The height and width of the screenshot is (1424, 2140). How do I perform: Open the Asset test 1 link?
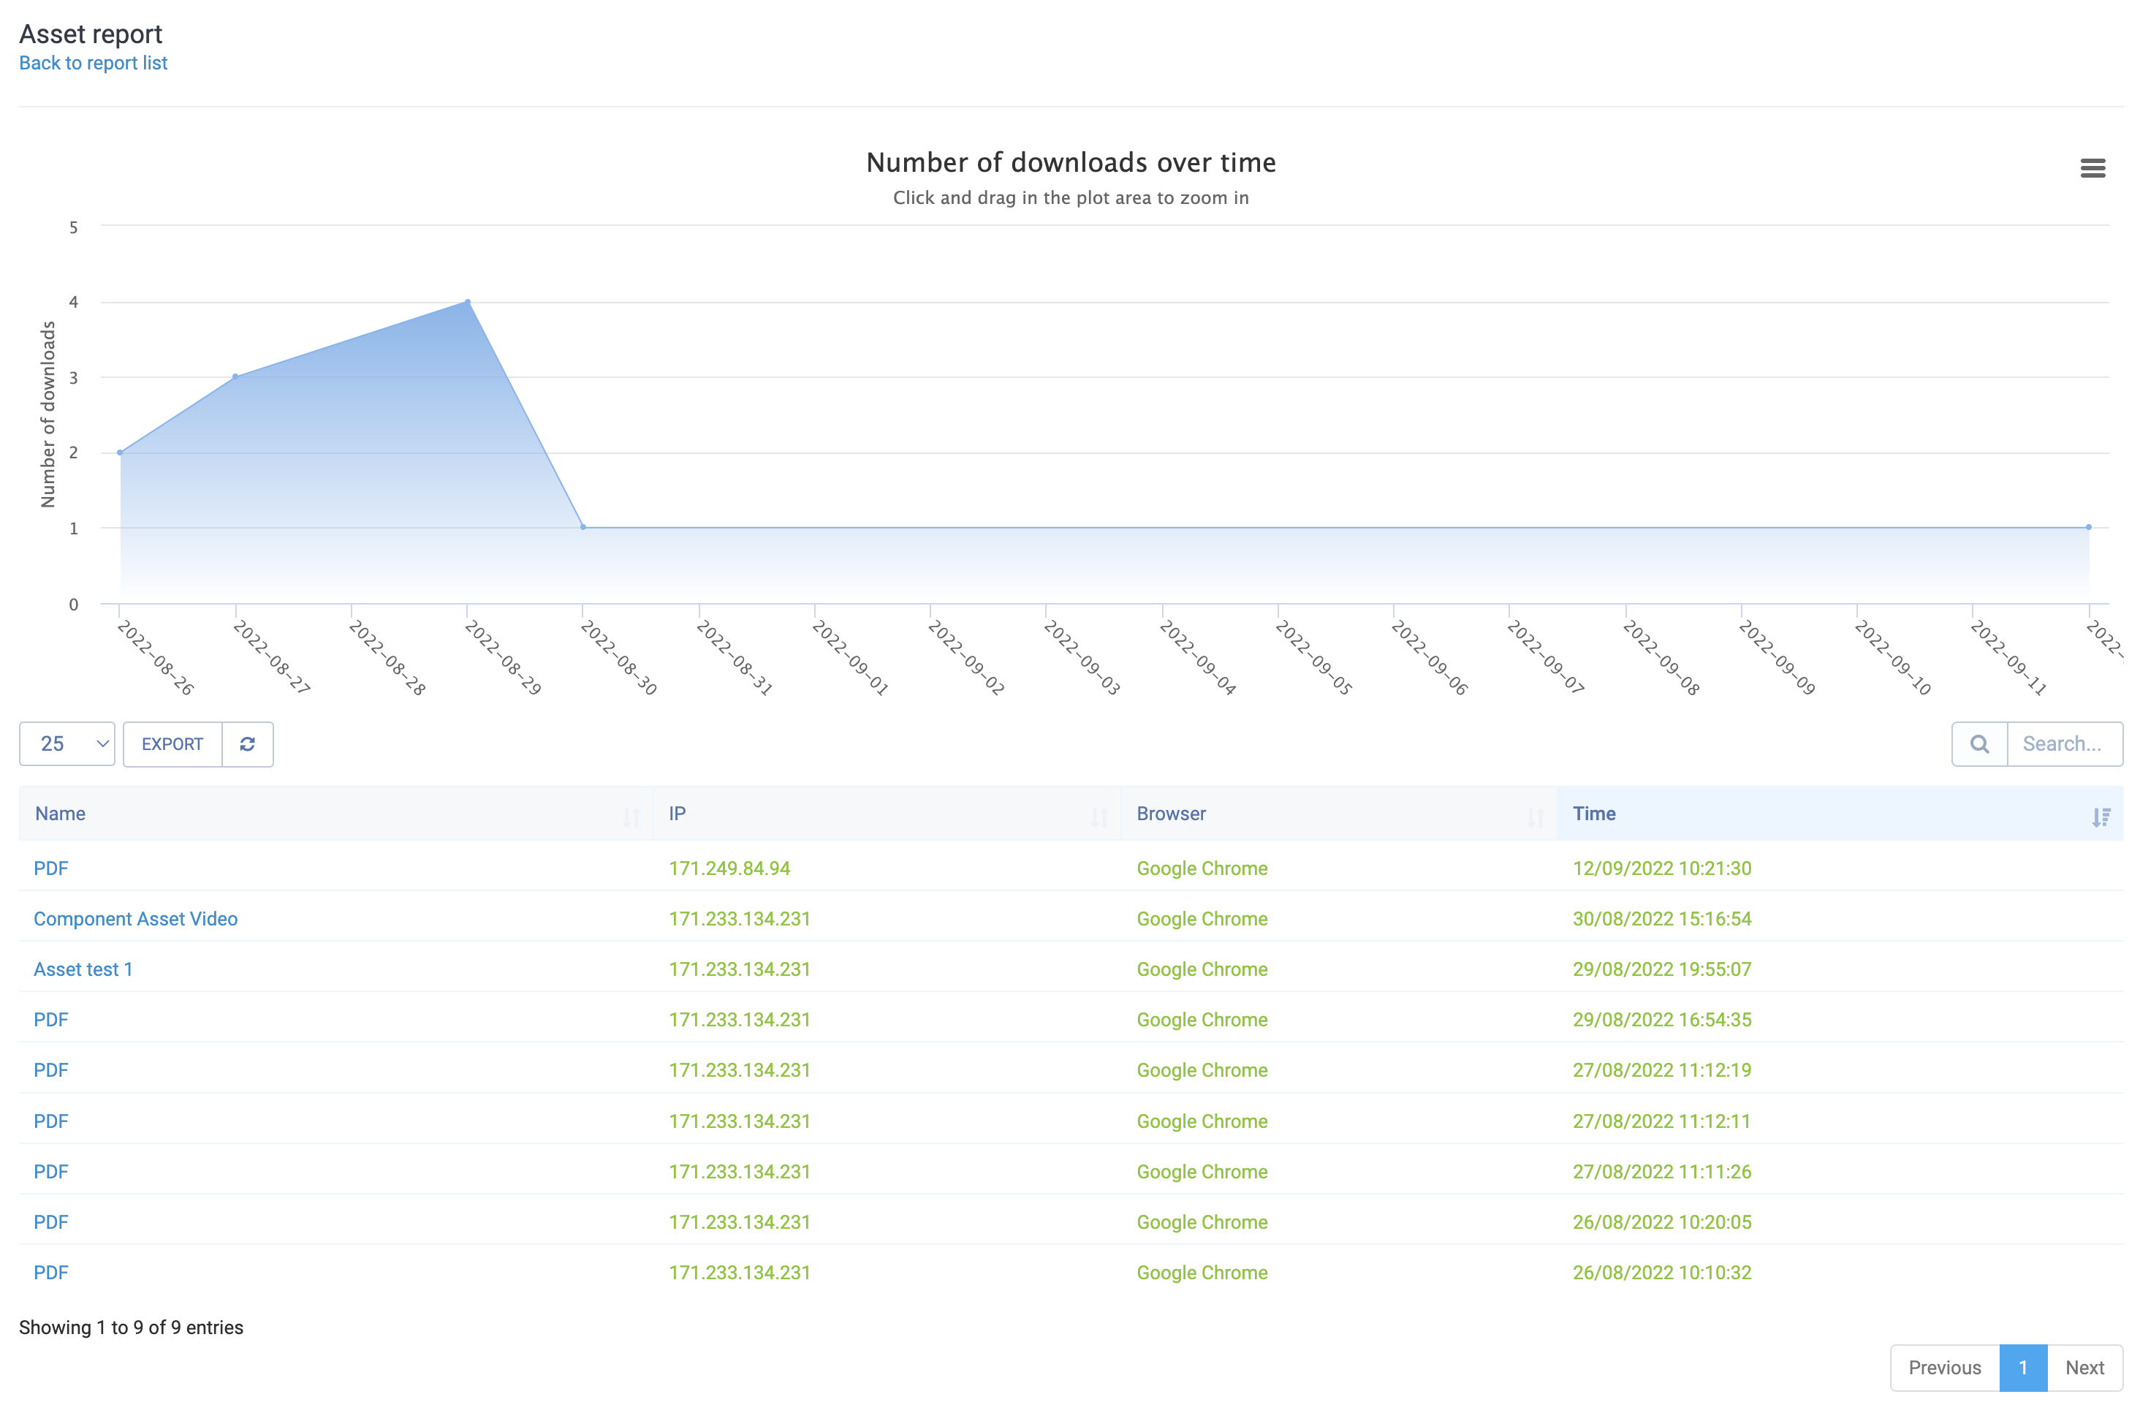pyautogui.click(x=83, y=969)
